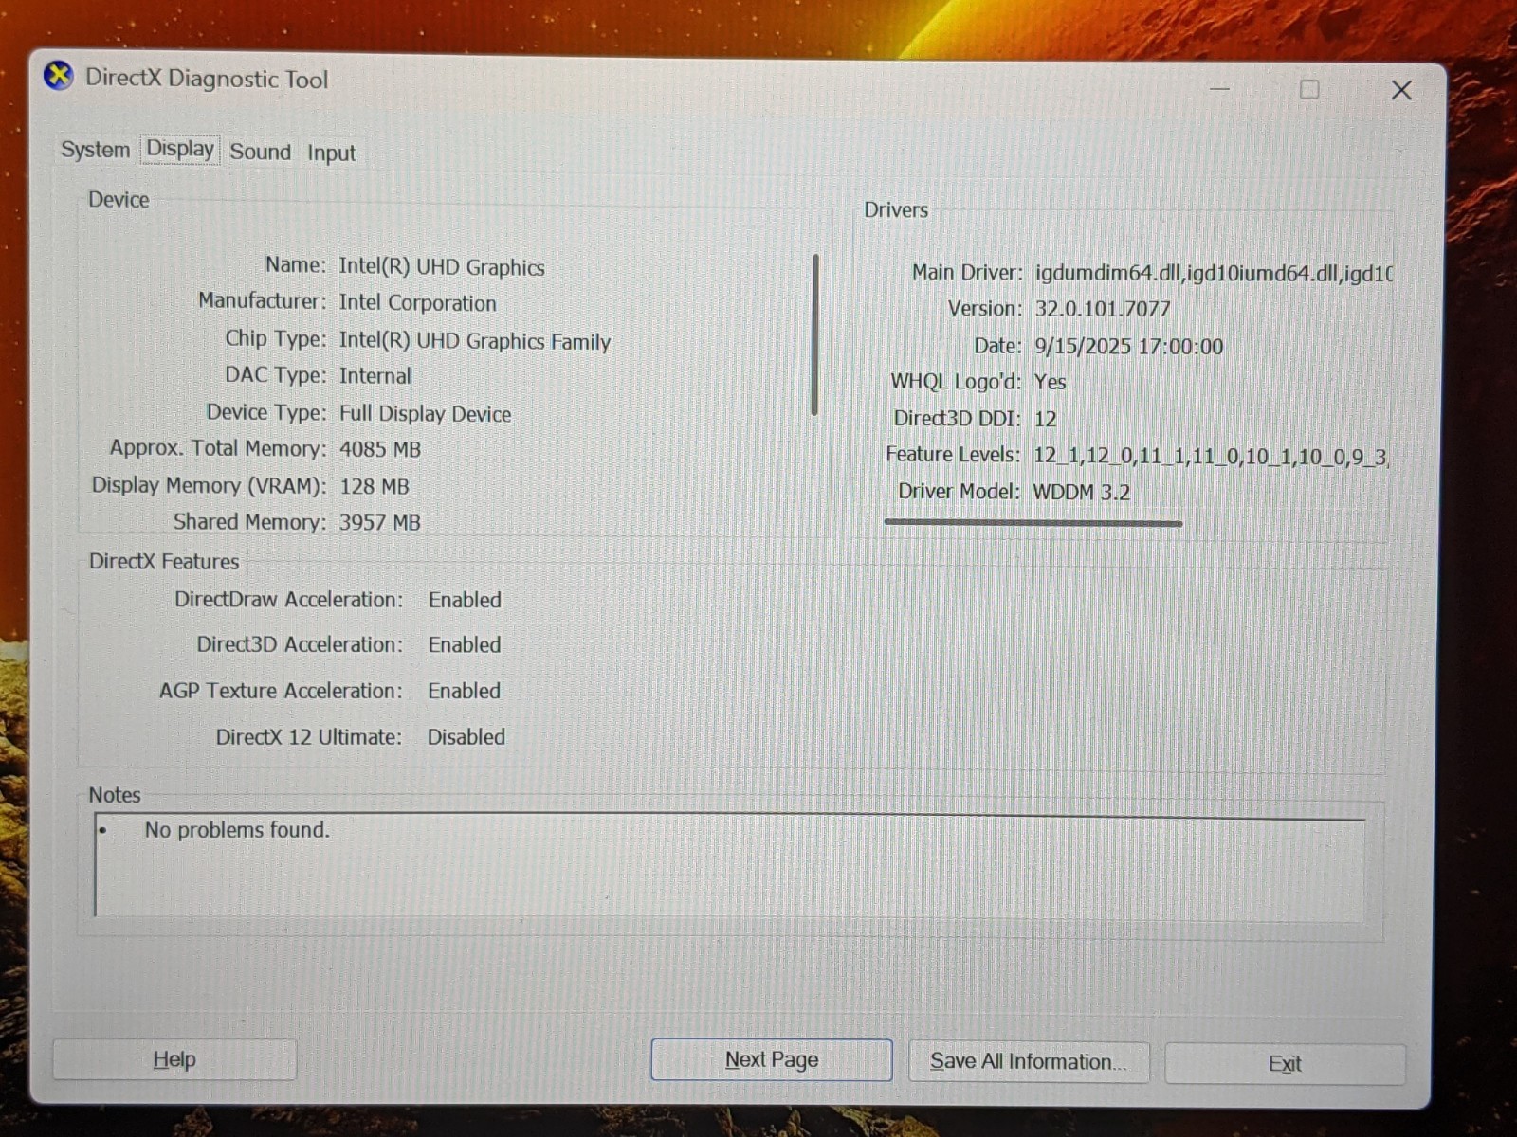The height and width of the screenshot is (1137, 1517).
Task: Click the Direct3D DDI '12' value
Action: click(x=1045, y=419)
